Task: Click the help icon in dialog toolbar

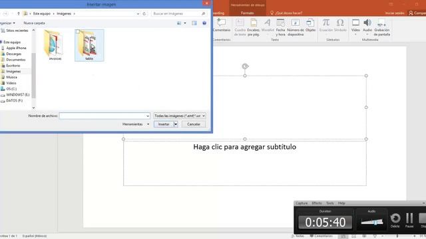Action: (x=204, y=23)
